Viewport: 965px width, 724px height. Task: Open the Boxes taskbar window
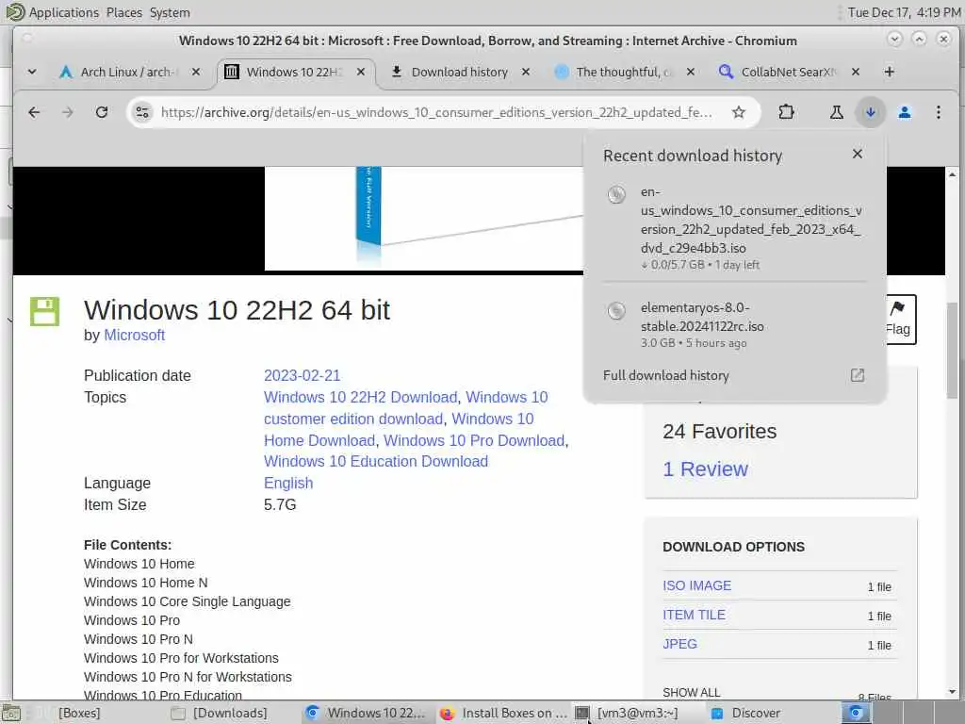click(x=79, y=713)
